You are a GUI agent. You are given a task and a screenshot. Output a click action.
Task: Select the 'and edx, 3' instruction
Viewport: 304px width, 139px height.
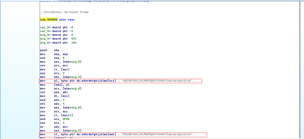click(x=52, y=100)
